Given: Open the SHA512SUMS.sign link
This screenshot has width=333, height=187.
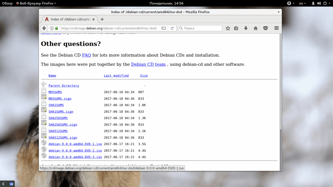Looking at the screenshot, I should (x=63, y=138).
